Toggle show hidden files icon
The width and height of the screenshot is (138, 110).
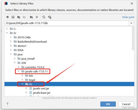coord(49,17)
